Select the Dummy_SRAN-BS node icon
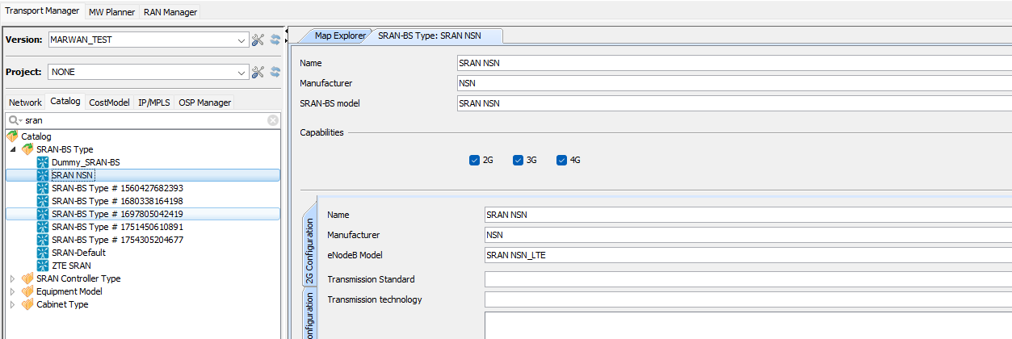1012x339 pixels. [43, 162]
